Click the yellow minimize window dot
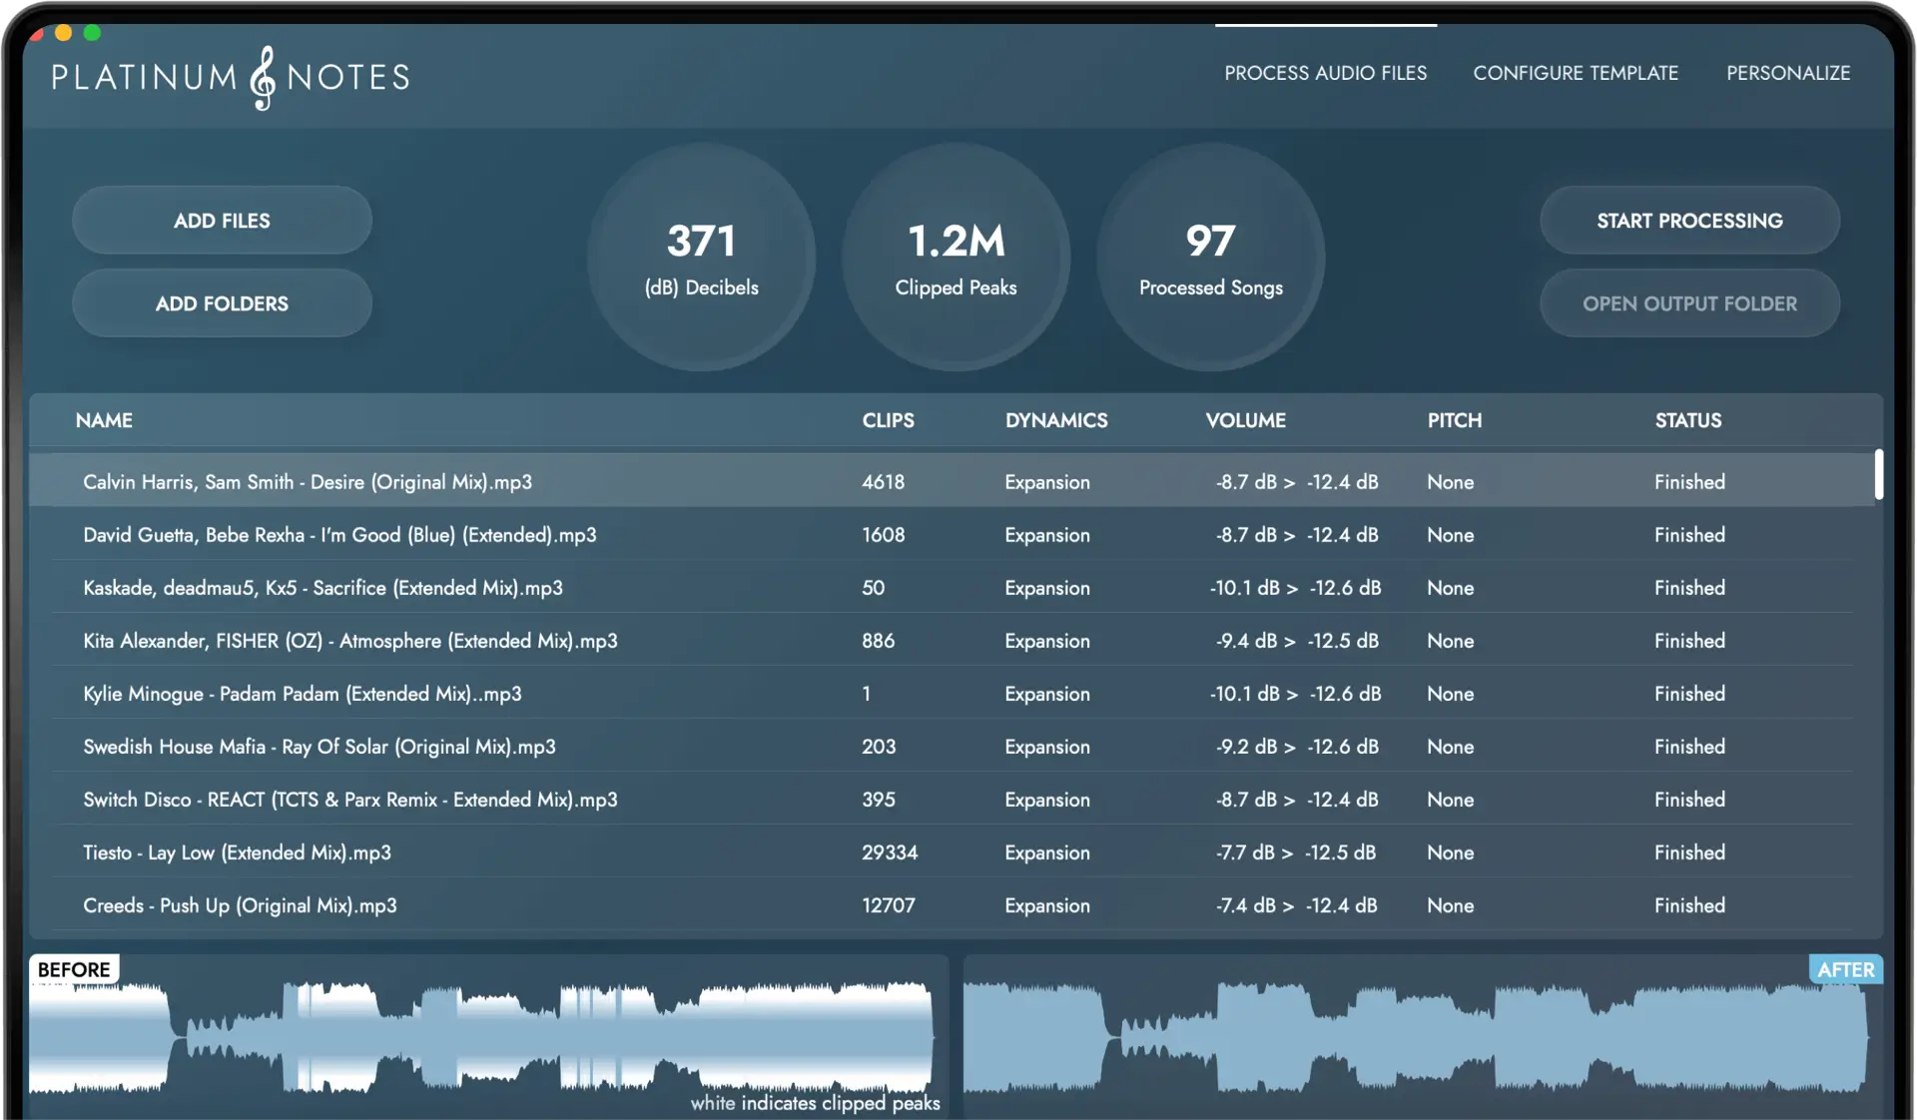Image resolution: width=1917 pixels, height=1120 pixels. pos(63,33)
